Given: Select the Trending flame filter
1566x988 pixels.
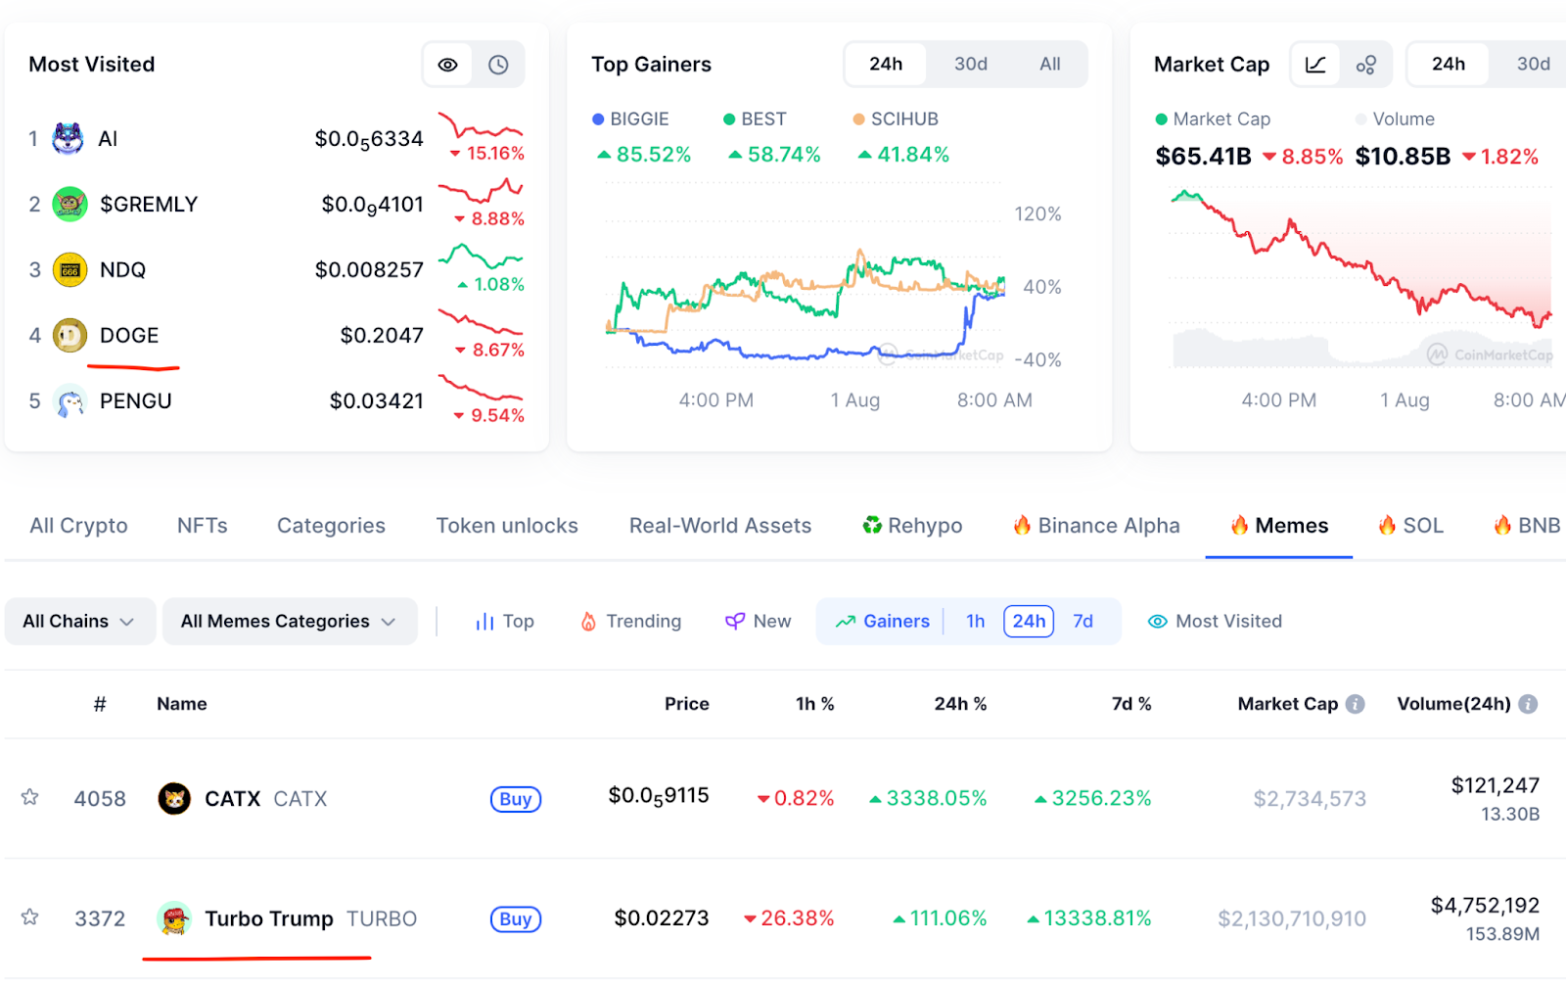Looking at the screenshot, I should click(589, 621).
